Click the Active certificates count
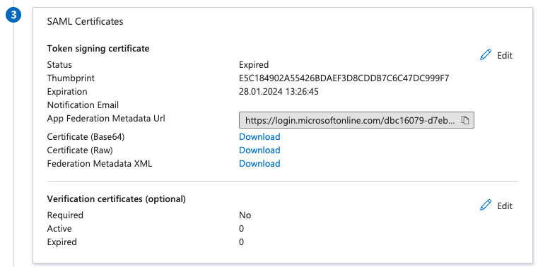The width and height of the screenshot is (538, 267). (242, 229)
